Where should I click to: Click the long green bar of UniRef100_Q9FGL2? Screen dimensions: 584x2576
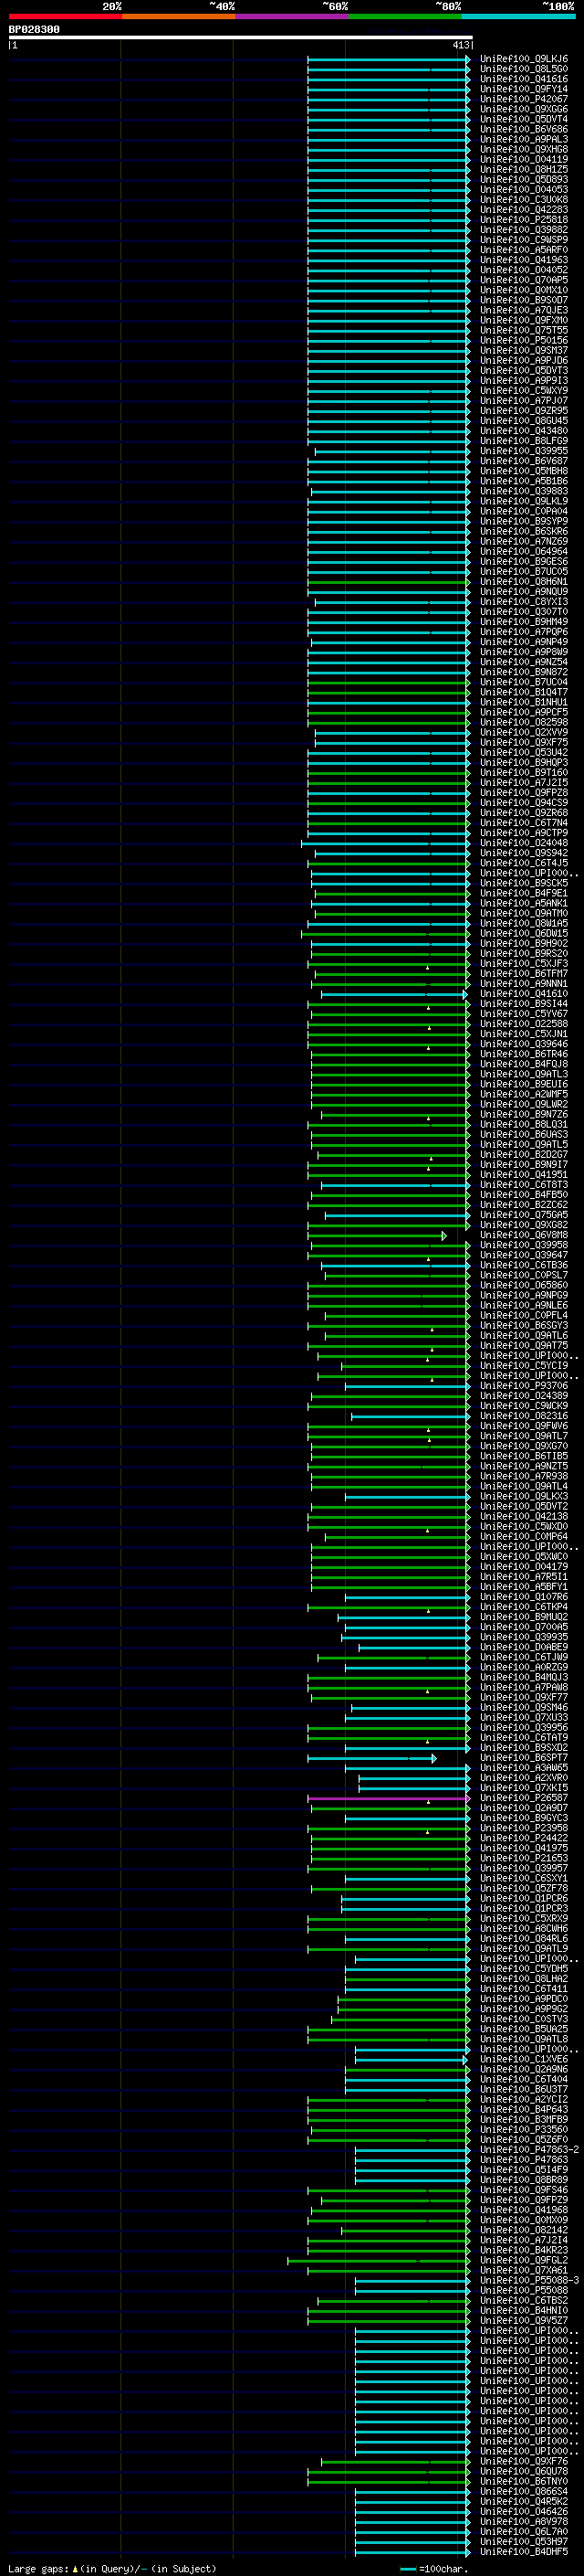[378, 2262]
